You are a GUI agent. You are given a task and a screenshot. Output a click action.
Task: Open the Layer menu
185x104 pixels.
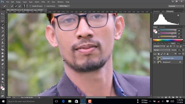pyautogui.click(x=25, y=2)
